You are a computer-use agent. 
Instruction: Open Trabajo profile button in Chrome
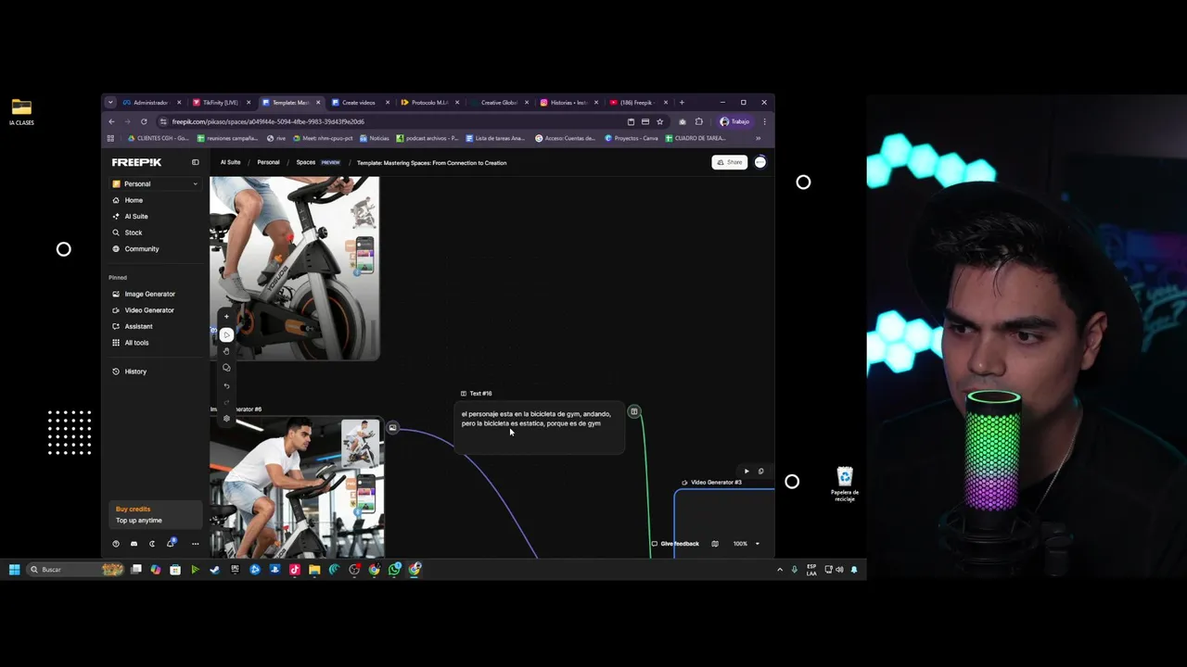coord(734,121)
